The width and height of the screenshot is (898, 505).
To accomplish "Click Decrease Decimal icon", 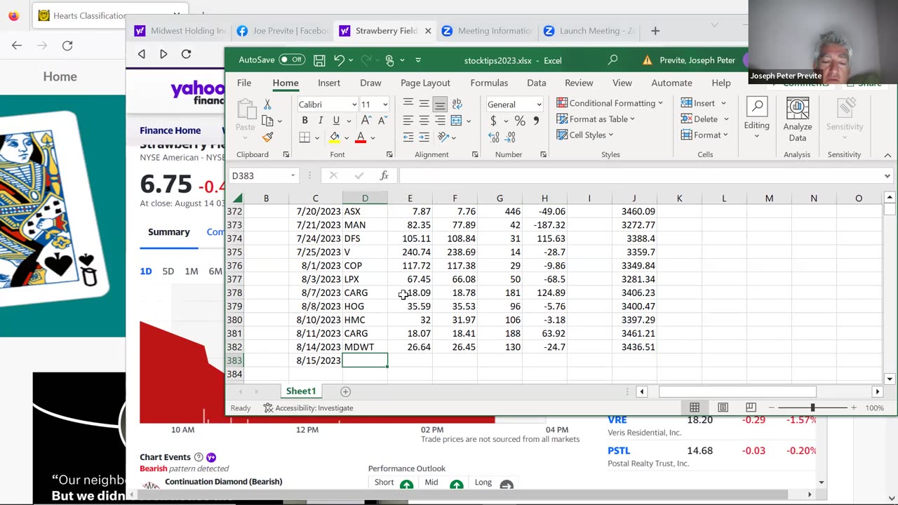I will coord(511,137).
